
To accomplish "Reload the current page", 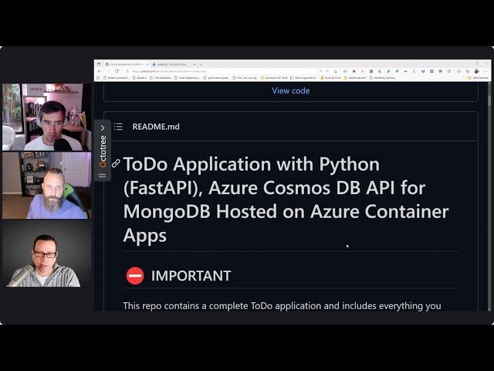I will point(117,71).
